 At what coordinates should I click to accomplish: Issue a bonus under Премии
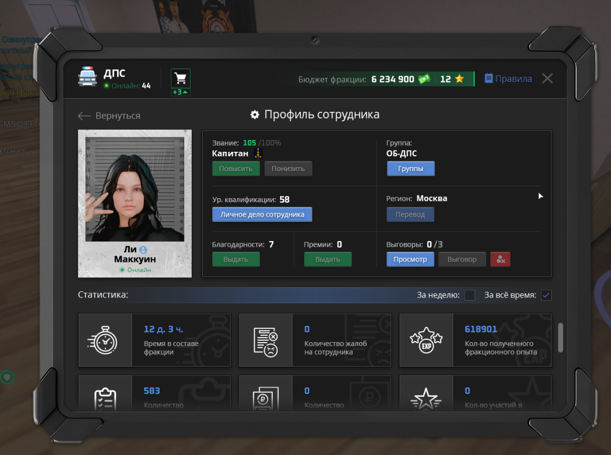pos(328,259)
